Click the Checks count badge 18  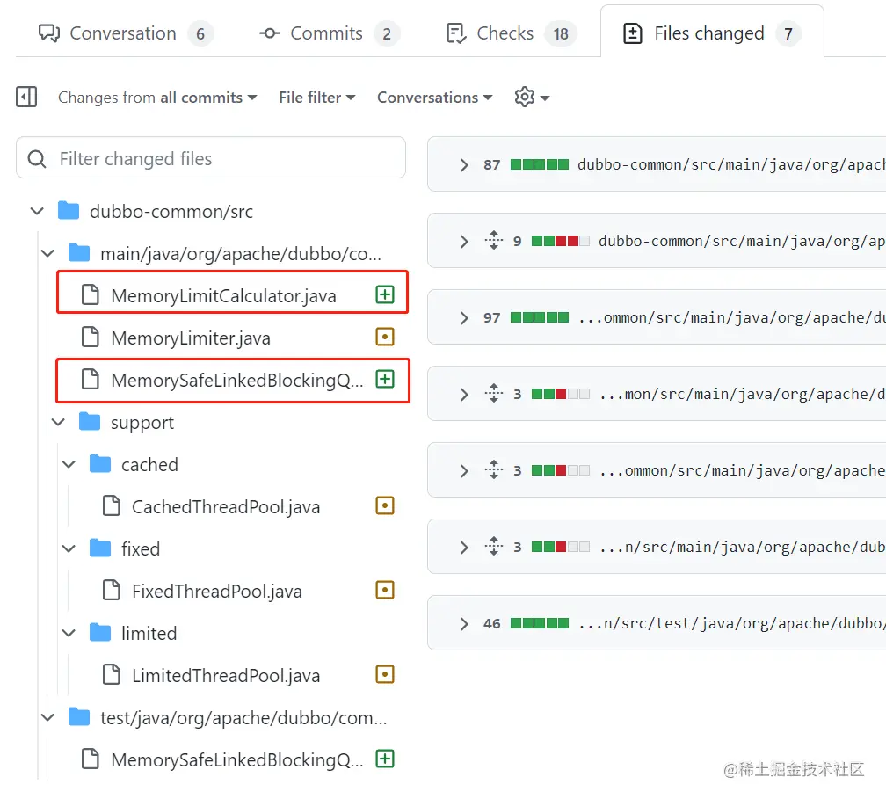pyautogui.click(x=561, y=34)
